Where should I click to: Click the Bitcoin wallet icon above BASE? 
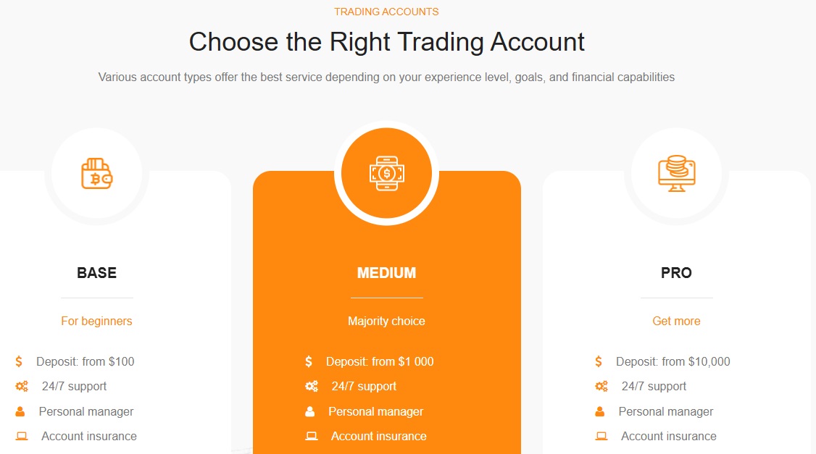(x=97, y=173)
